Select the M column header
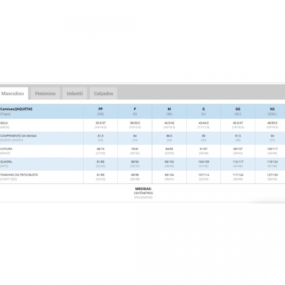Viewport: 285px width, 285px height. [x=169, y=111]
